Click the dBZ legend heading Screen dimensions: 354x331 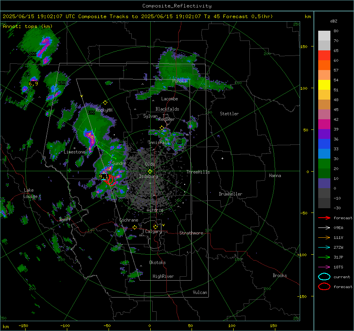point(334,21)
